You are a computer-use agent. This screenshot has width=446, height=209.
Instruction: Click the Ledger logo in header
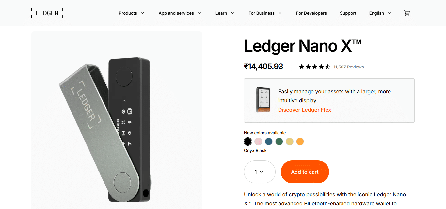pos(47,13)
